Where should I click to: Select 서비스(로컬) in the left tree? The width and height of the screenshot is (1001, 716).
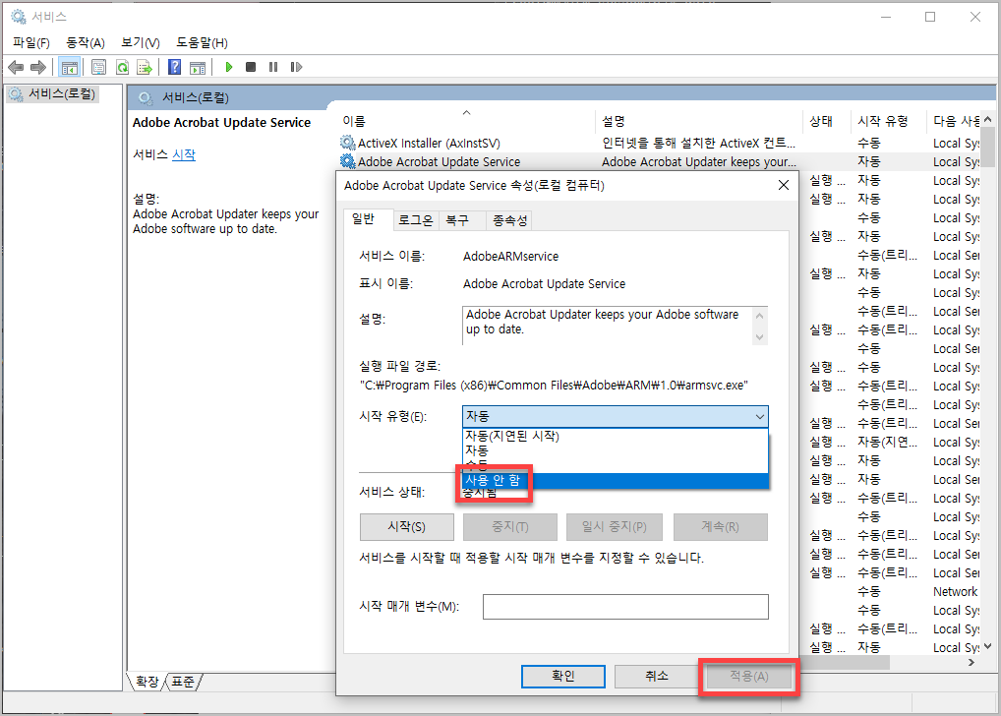[61, 93]
